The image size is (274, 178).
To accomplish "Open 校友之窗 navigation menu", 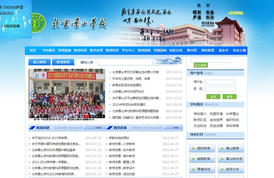I will pos(239,50).
